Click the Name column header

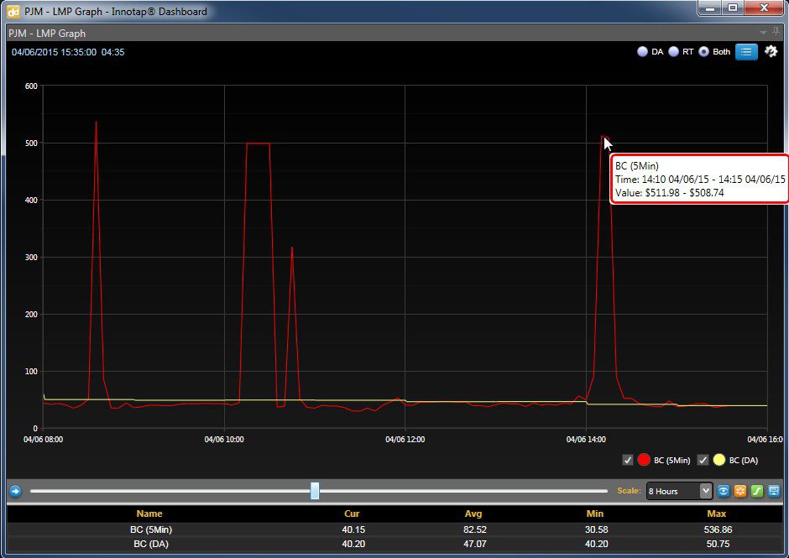point(149,514)
